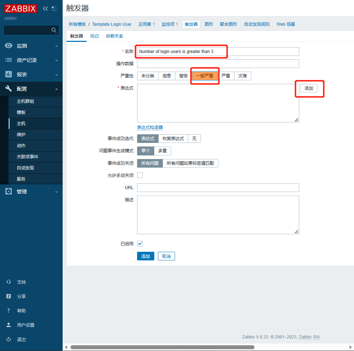Open Zabbix SIA footer link
This screenshot has width=354, height=351.
(309, 337)
